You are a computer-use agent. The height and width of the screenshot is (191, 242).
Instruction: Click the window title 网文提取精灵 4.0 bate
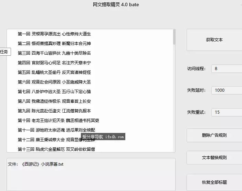[116, 4]
